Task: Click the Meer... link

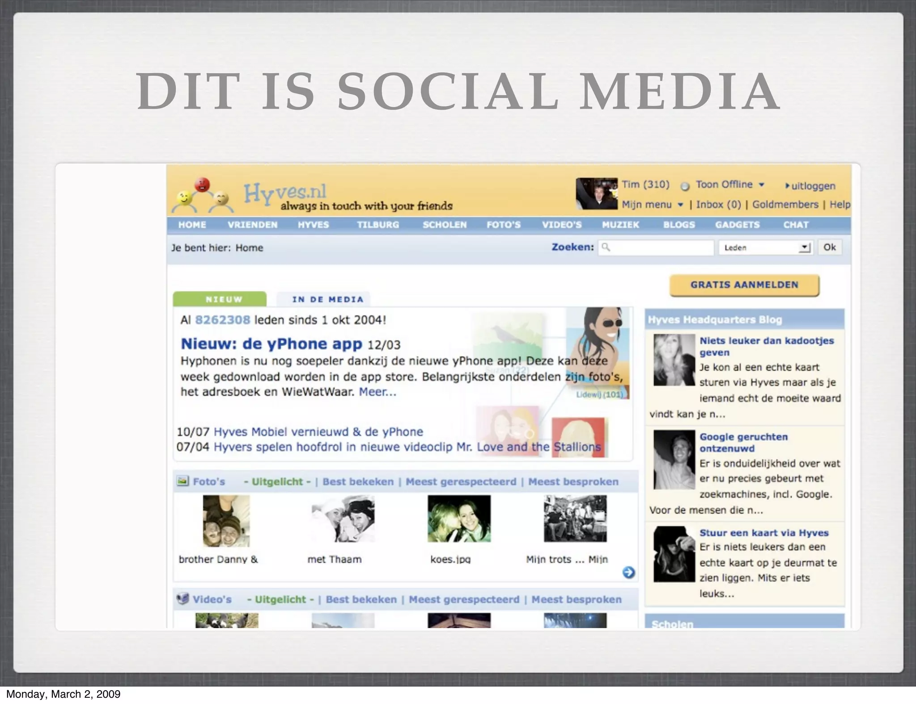Action: 377,392
